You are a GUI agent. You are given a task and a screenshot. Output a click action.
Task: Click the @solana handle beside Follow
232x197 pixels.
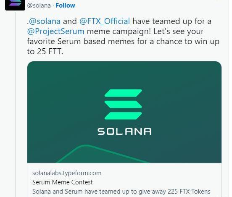(x=39, y=5)
